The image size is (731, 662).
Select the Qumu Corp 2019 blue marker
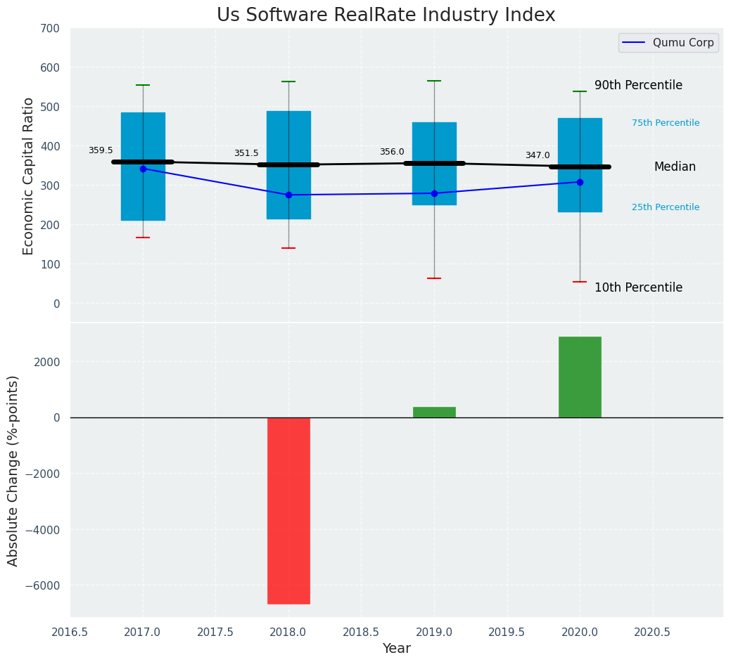[x=434, y=193]
